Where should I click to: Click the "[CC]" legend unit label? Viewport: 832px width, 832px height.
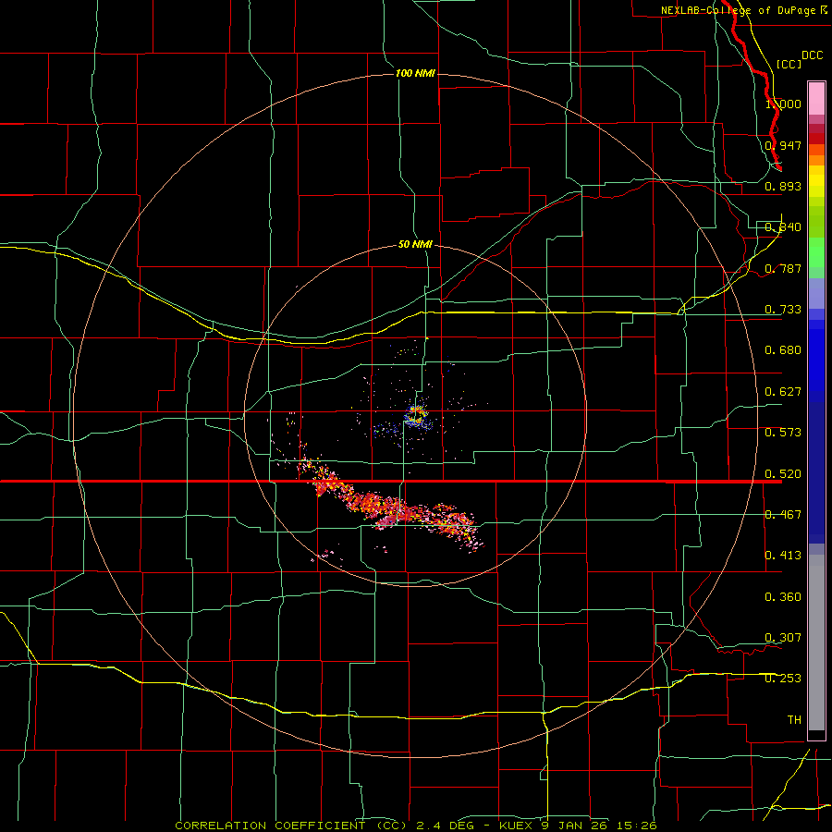tap(789, 64)
